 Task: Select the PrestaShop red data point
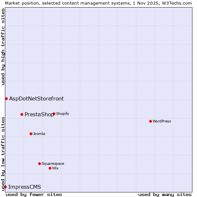(x=22, y=114)
